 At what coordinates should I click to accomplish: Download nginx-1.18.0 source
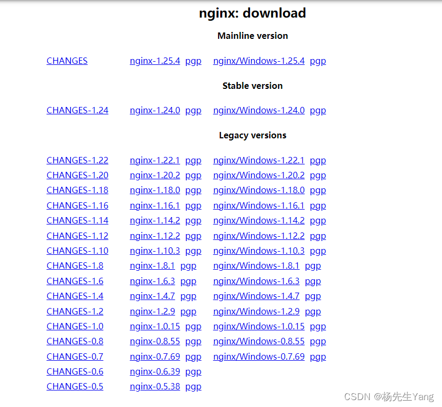click(155, 190)
